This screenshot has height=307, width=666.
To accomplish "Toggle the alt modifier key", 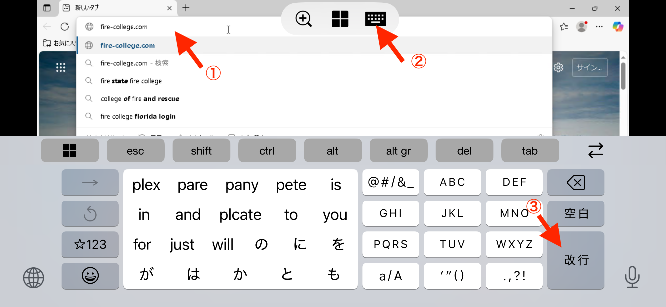I will [333, 151].
